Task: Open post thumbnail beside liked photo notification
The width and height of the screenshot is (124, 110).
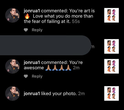Action: (112, 93)
